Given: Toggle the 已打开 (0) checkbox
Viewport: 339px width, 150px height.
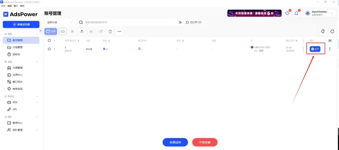Looking at the screenshot, I should [187, 22].
